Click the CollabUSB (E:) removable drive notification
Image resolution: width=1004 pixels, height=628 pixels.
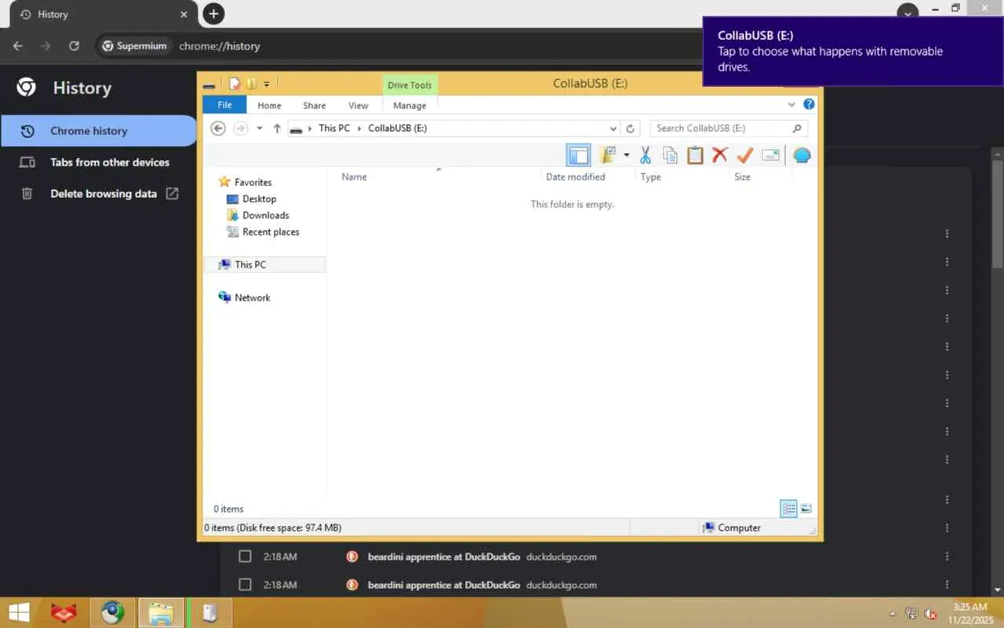pos(853,51)
